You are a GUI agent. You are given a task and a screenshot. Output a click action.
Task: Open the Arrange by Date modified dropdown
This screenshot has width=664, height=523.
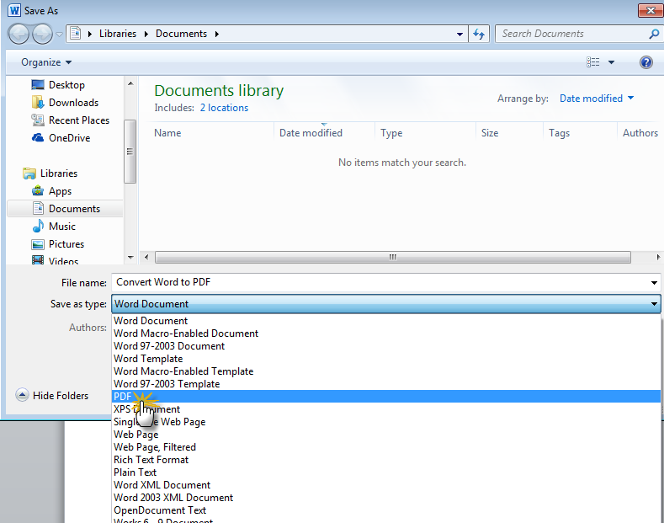click(x=596, y=99)
